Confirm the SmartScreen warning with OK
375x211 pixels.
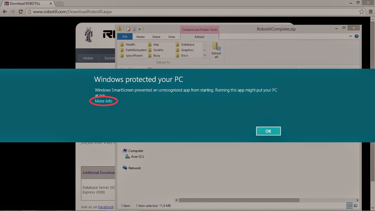click(268, 131)
